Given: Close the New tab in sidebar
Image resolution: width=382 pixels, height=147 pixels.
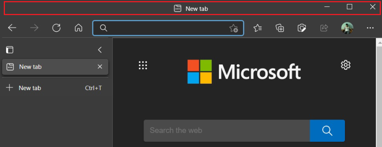Looking at the screenshot, I should pyautogui.click(x=100, y=67).
